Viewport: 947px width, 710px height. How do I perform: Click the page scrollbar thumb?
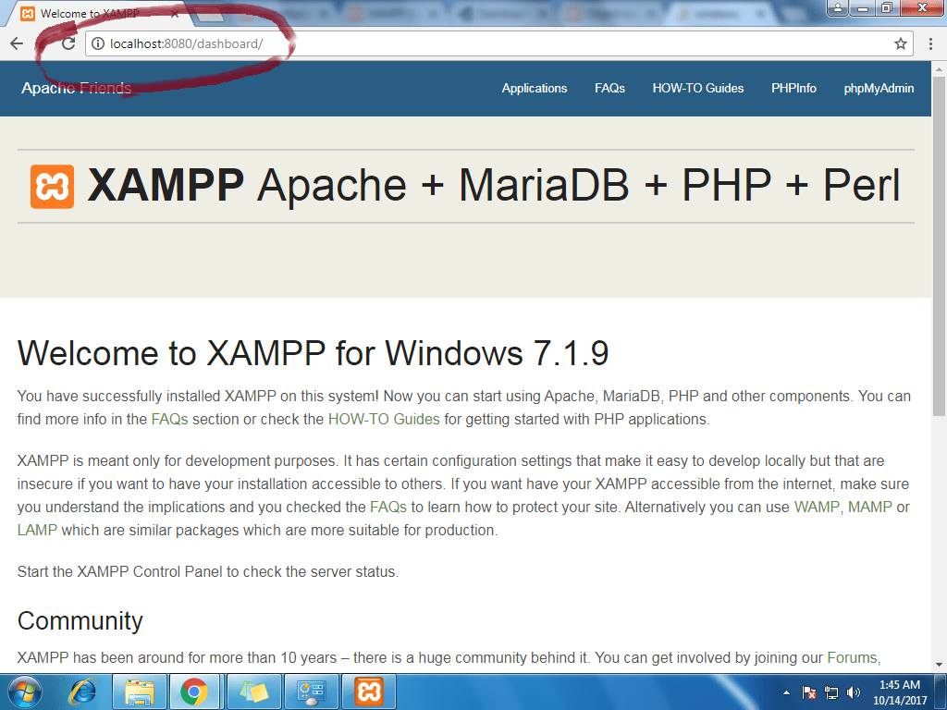click(x=940, y=244)
